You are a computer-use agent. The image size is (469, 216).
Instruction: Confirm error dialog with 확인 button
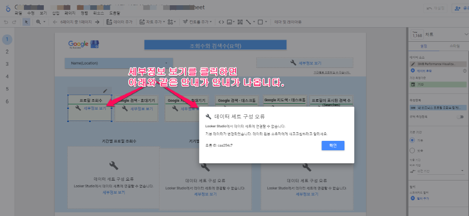pyautogui.click(x=333, y=146)
